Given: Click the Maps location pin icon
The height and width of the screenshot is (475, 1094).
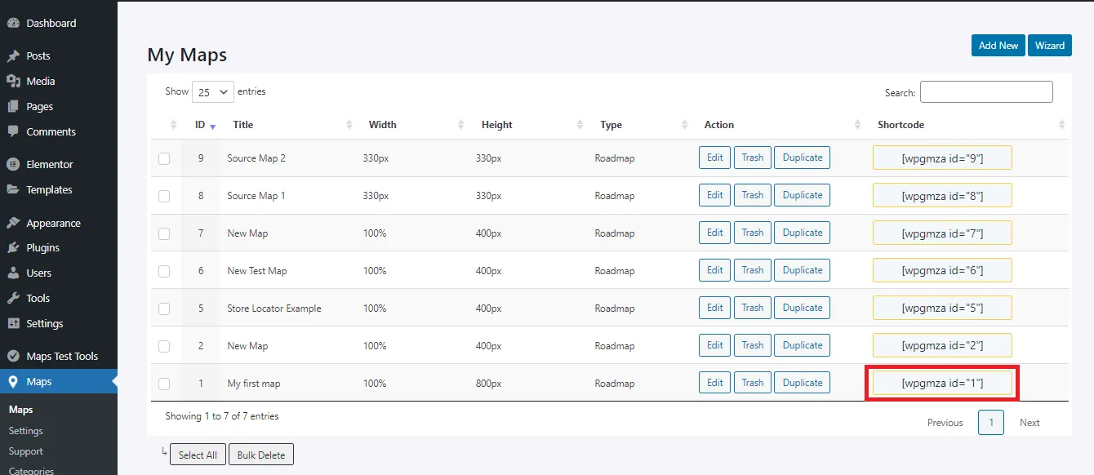Looking at the screenshot, I should [x=13, y=381].
